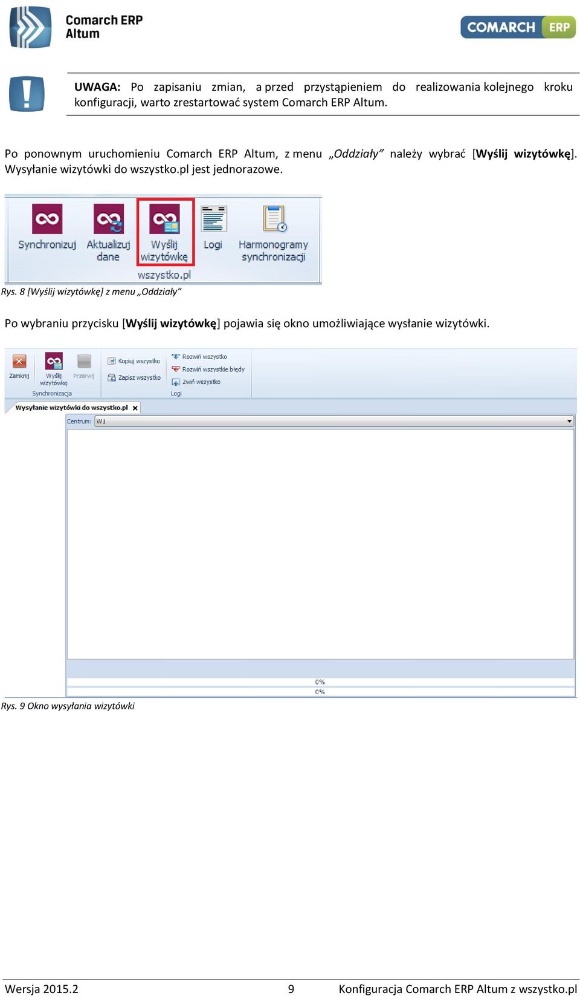Click the wszystko.pl group label

(164, 275)
